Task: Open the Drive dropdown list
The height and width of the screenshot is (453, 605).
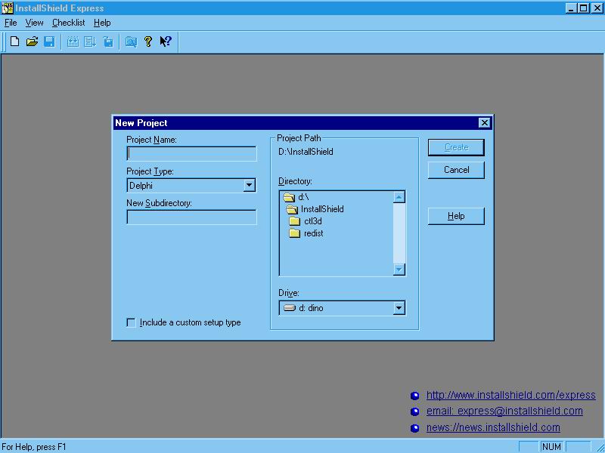Action: point(399,308)
